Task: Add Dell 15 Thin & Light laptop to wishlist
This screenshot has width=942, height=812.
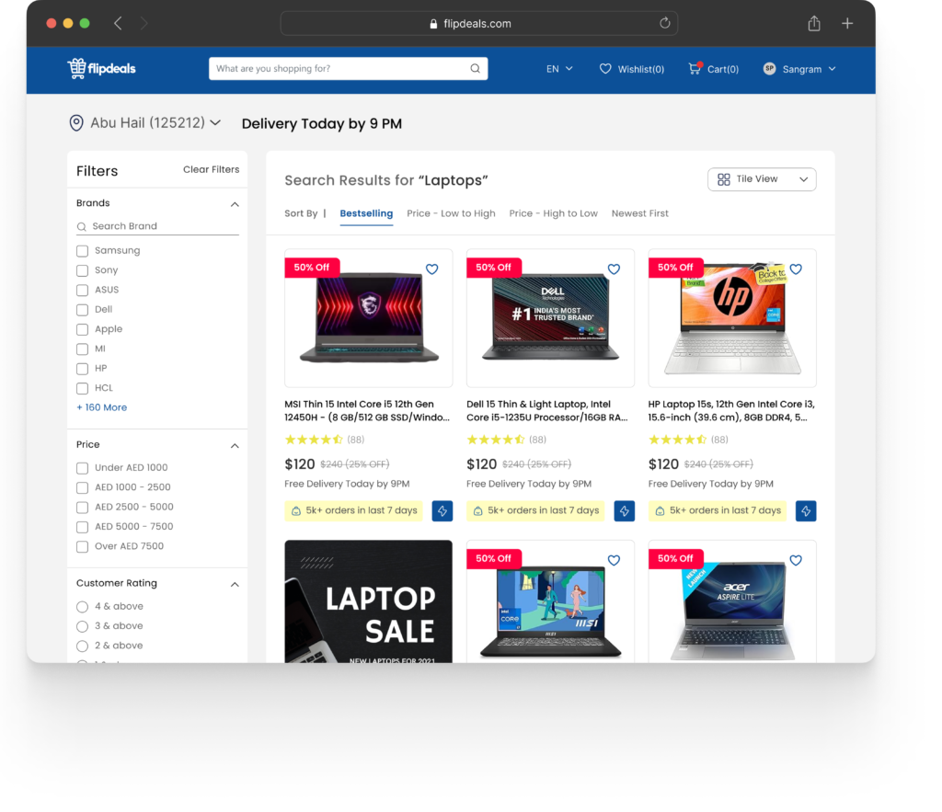Action: tap(614, 269)
